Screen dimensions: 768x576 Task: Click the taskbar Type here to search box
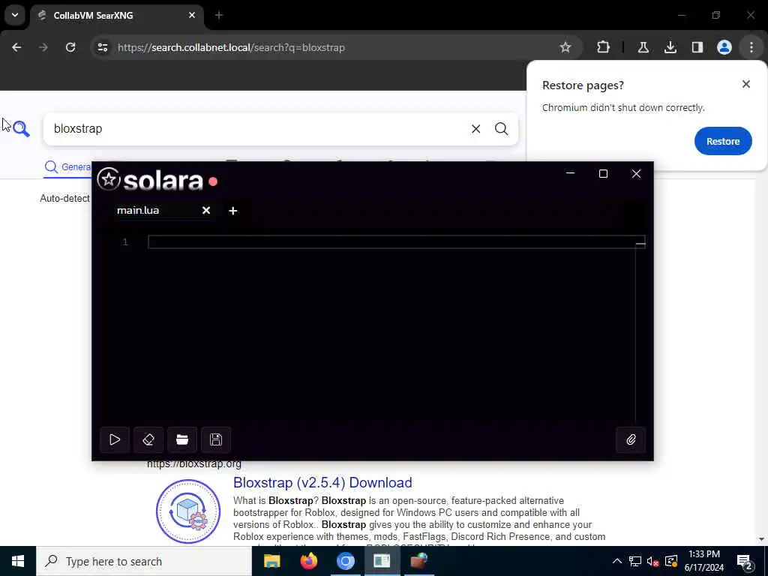pos(144,561)
